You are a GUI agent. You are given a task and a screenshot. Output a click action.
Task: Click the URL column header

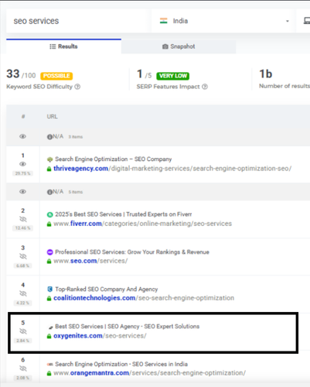[x=52, y=117]
